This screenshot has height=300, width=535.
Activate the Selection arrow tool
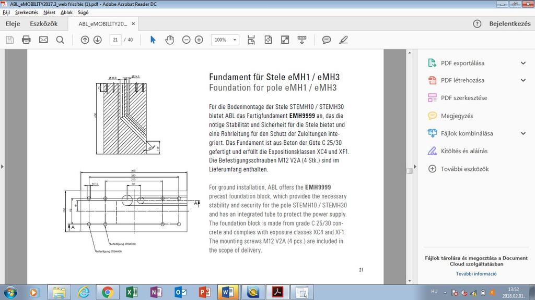pos(153,40)
